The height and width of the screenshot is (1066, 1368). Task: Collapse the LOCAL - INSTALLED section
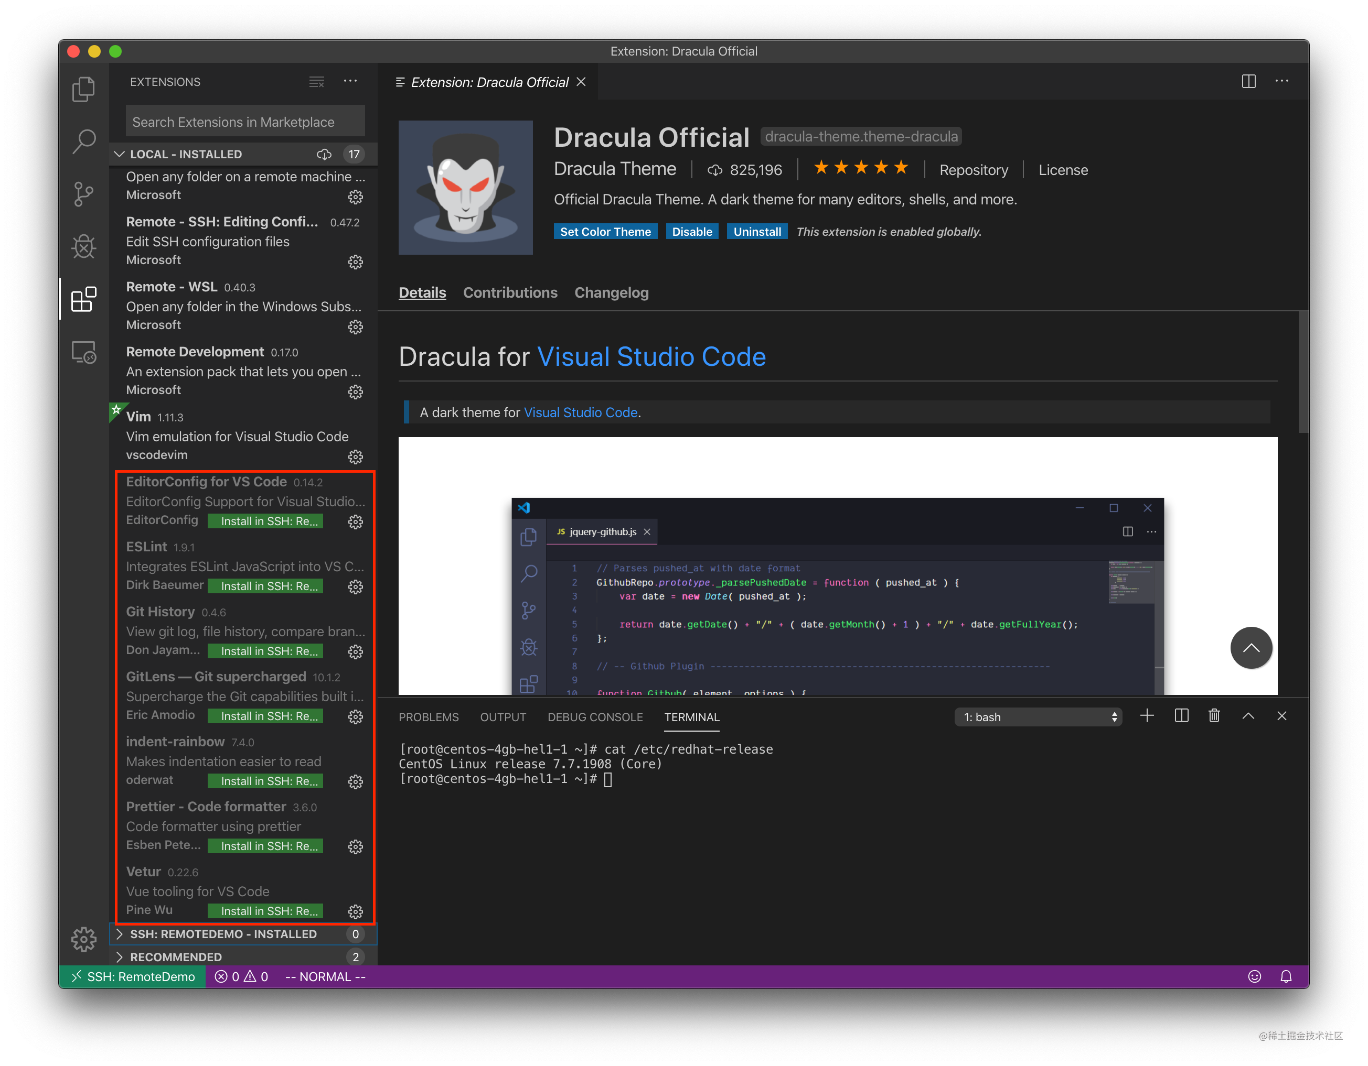point(120,154)
